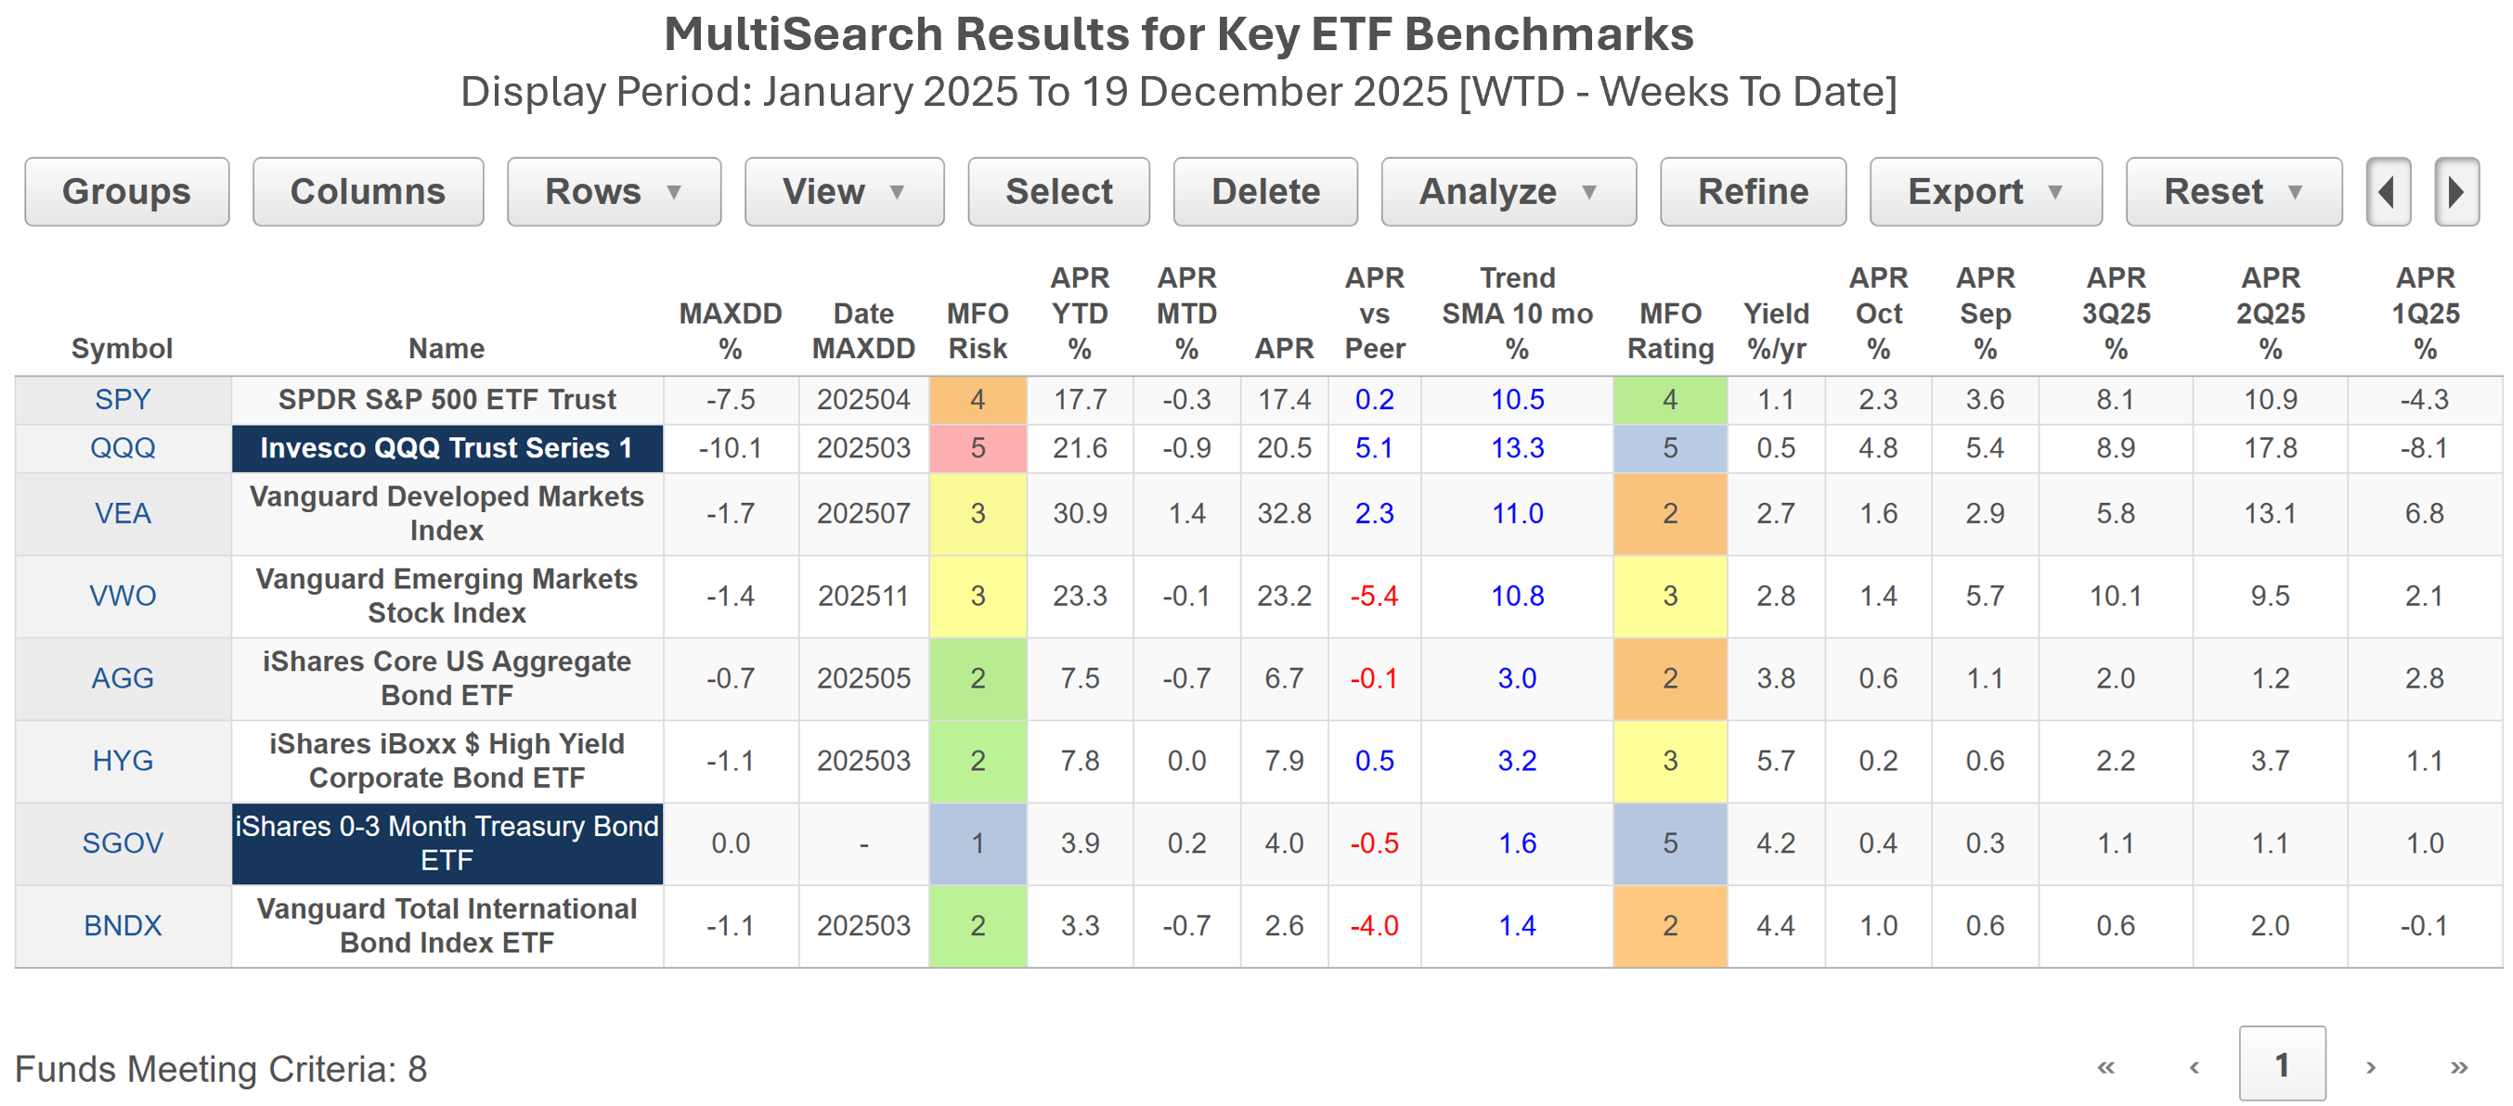Image resolution: width=2513 pixels, height=1106 pixels.
Task: Click the Groups button
Action: [127, 192]
